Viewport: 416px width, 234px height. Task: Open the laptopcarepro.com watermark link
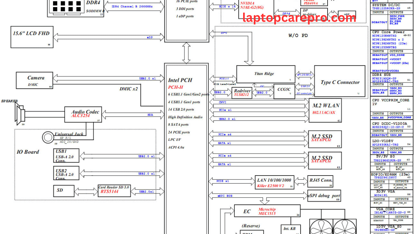299,18
